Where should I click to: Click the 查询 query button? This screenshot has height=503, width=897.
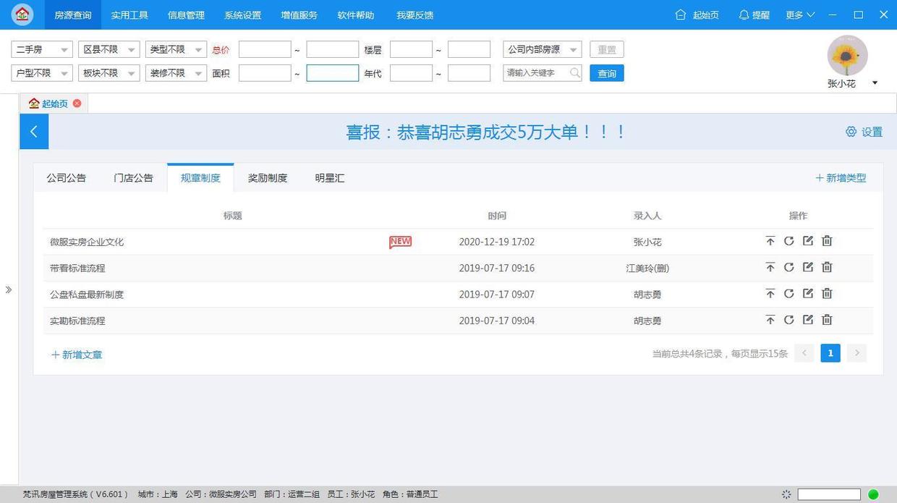point(606,72)
